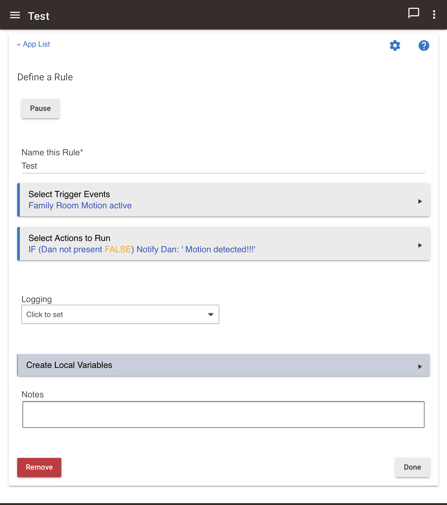Expand Select Trigger Events section
Screen dimensions: 447x505
tap(223, 200)
